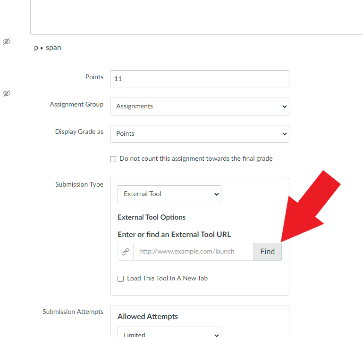Screen dimensions: 363x337
Task: Click inside the rich text editor area
Action: point(196,16)
